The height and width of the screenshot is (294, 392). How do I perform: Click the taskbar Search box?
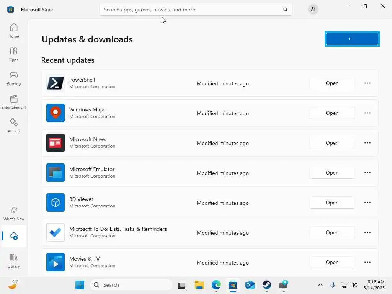[x=131, y=285]
